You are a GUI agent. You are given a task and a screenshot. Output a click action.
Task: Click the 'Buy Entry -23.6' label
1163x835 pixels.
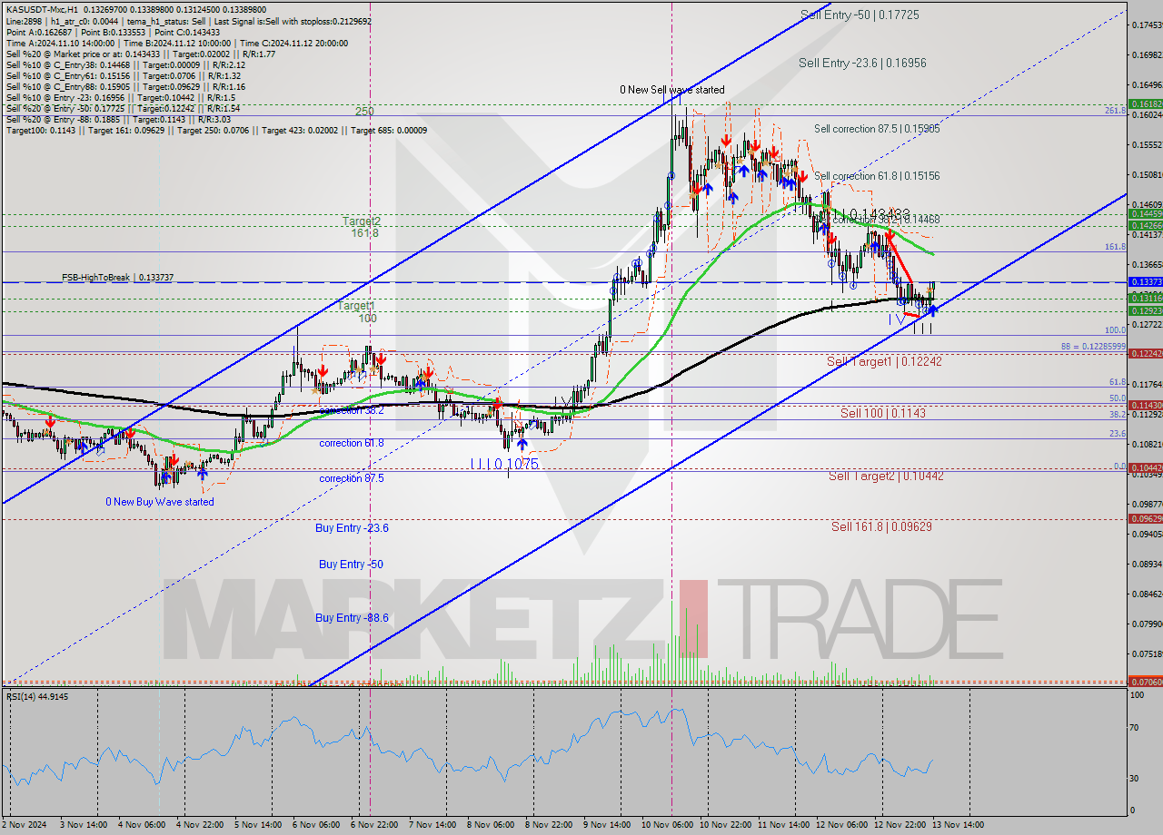tap(353, 527)
